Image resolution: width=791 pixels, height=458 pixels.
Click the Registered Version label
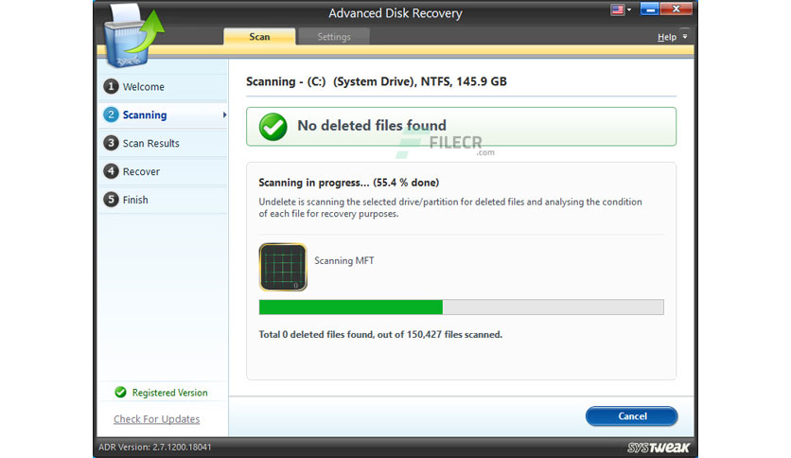coord(169,393)
